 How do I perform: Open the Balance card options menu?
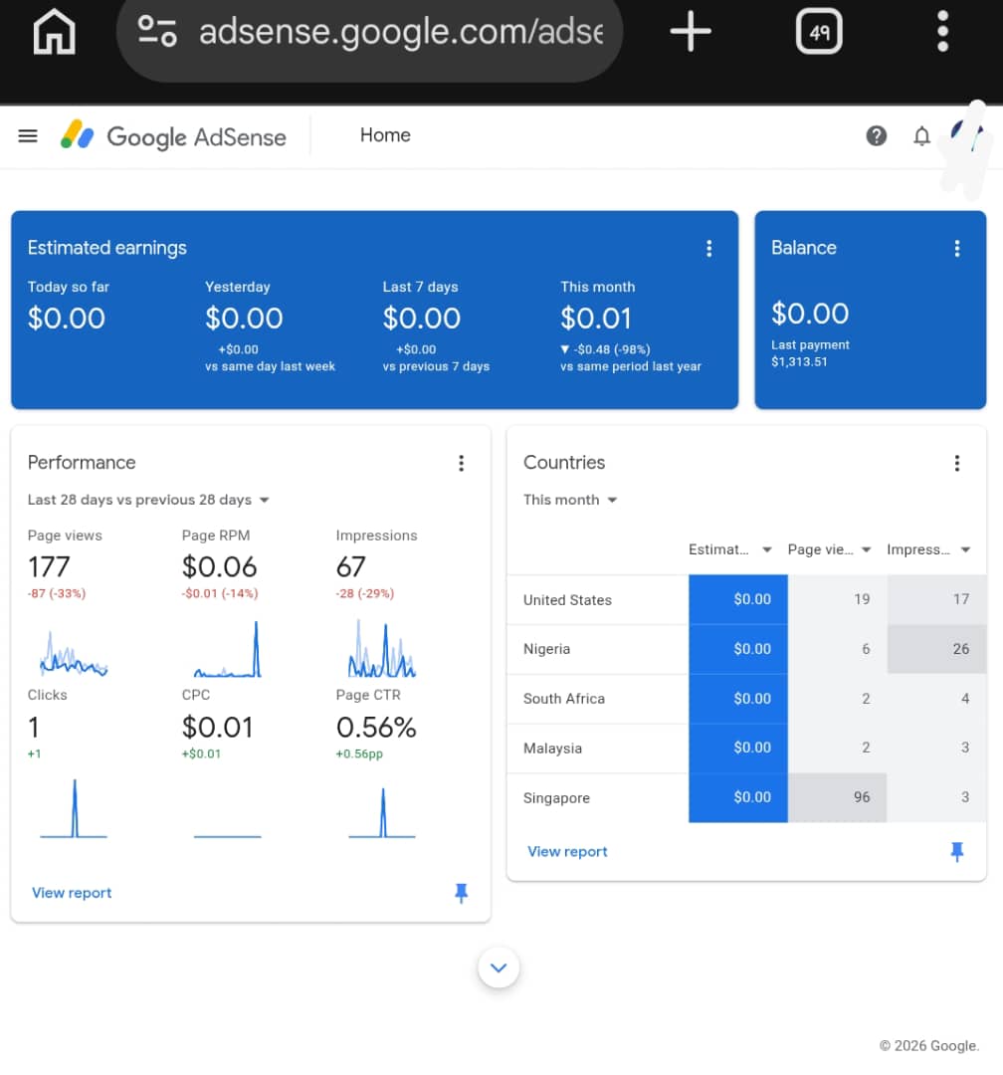(x=957, y=249)
